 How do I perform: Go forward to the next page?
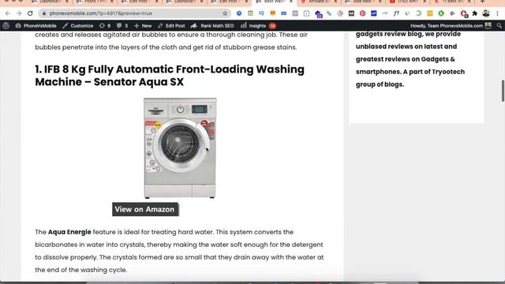click(x=19, y=13)
